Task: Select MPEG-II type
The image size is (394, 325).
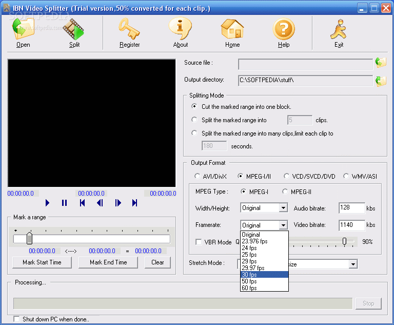Action: click(285, 192)
